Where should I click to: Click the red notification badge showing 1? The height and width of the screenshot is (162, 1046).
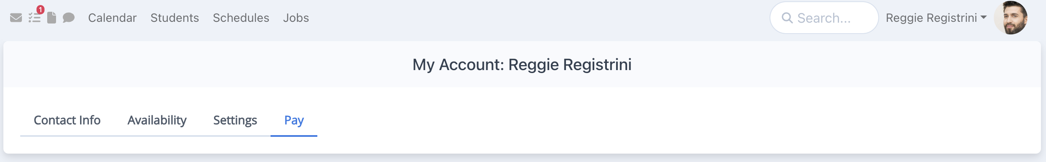(x=40, y=9)
